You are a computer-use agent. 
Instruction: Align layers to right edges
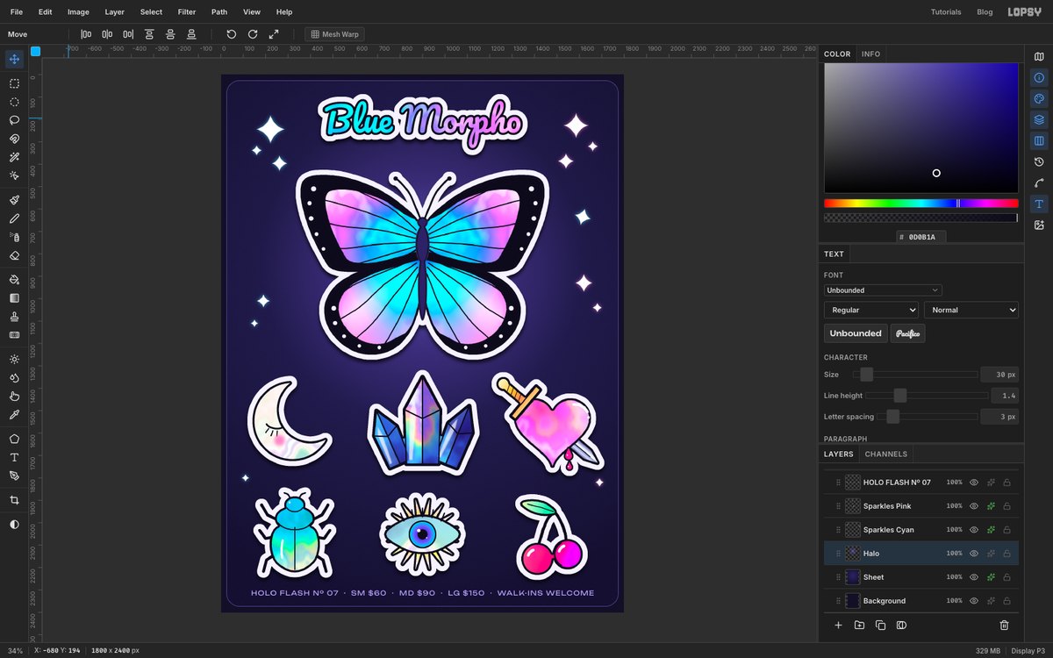tap(128, 34)
